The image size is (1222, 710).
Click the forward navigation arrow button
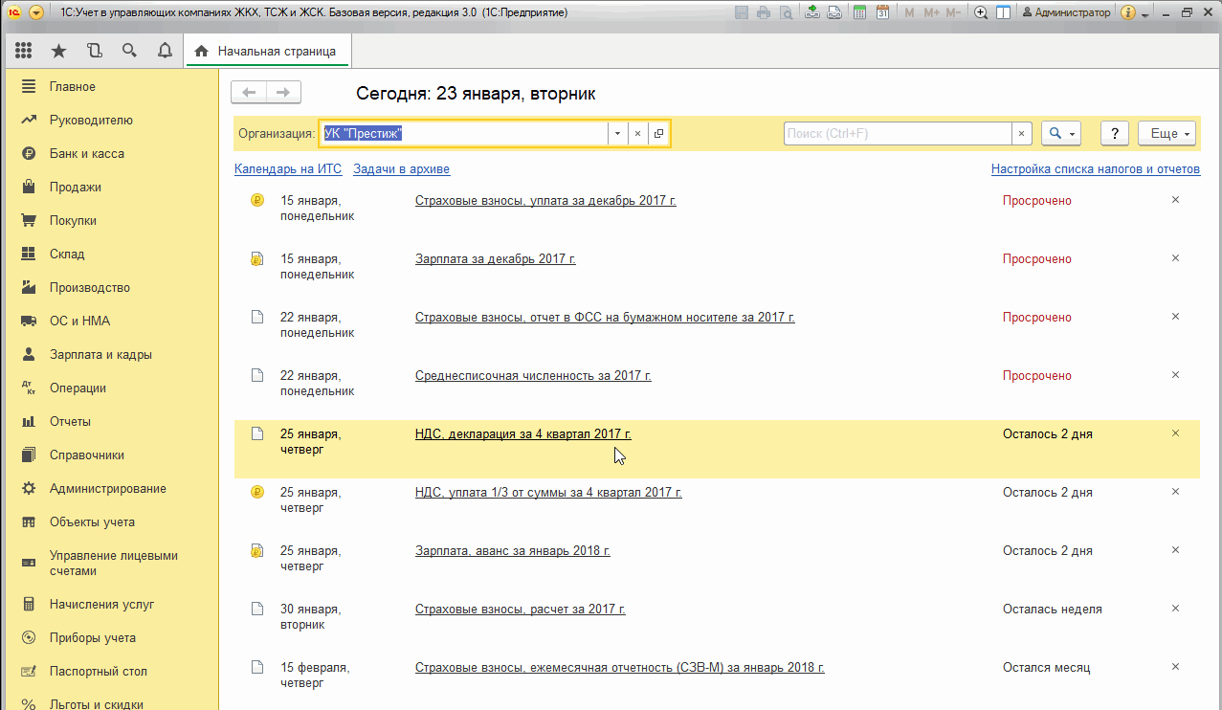click(x=283, y=93)
